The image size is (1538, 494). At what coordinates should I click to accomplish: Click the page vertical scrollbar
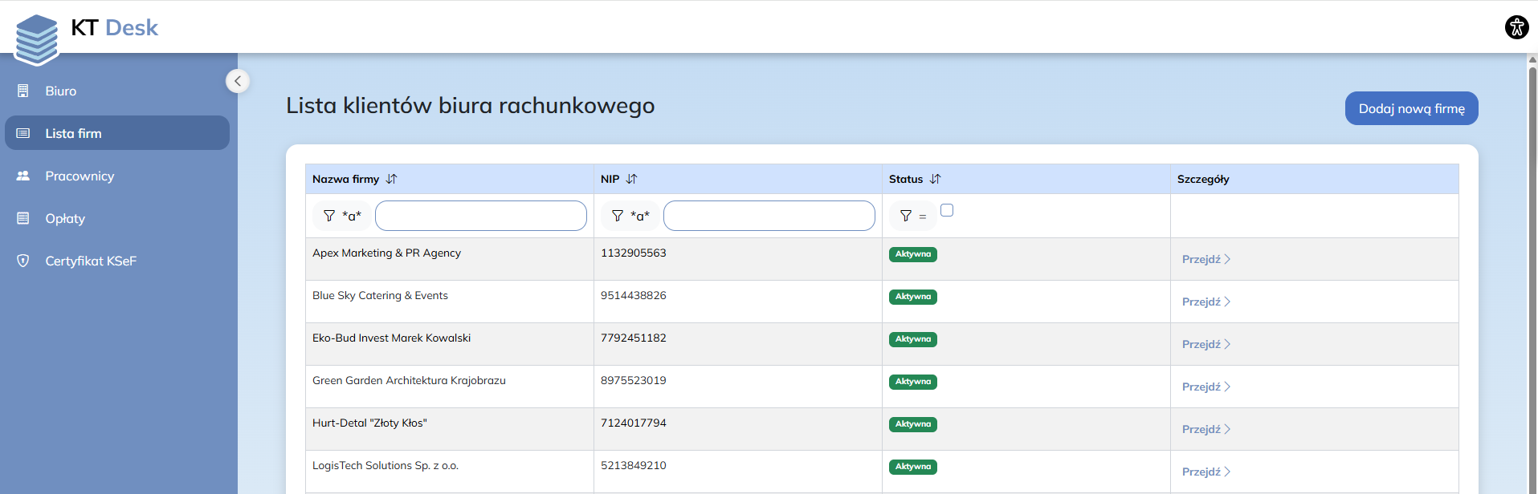(1532, 273)
